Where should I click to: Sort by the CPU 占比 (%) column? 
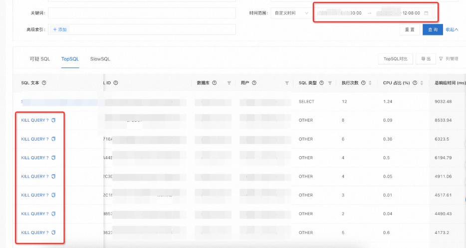tap(422, 83)
